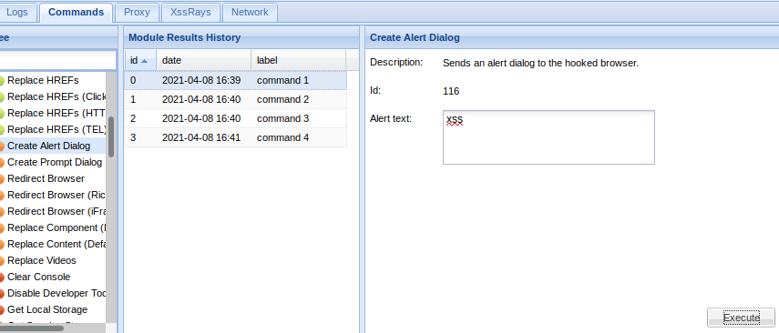Viewport: 779px width, 333px height.
Task: Click the icon next to Replace HREFs (HTT
Action: tap(2, 113)
